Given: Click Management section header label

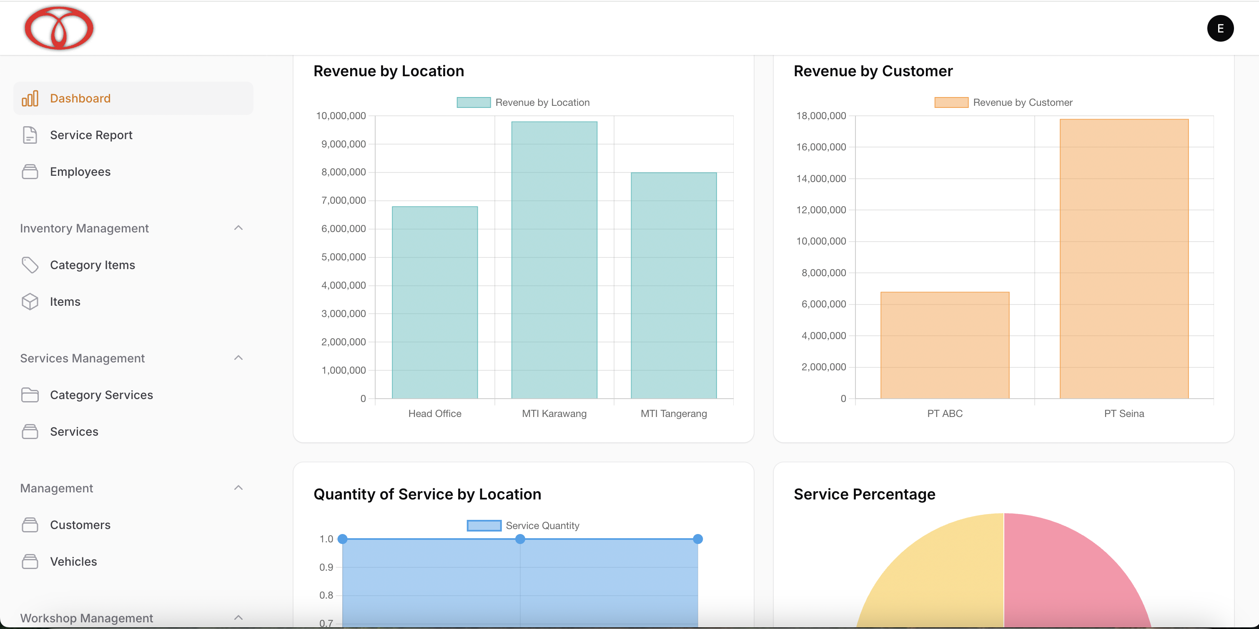Looking at the screenshot, I should click(56, 488).
